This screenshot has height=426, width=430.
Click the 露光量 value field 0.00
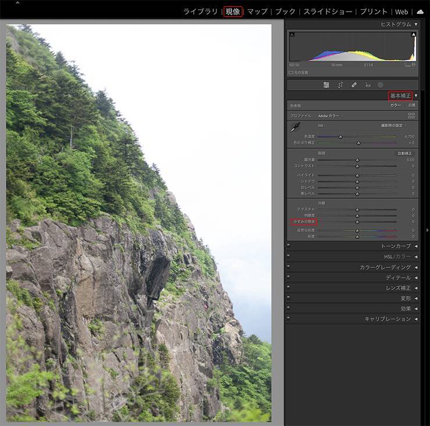(x=410, y=160)
